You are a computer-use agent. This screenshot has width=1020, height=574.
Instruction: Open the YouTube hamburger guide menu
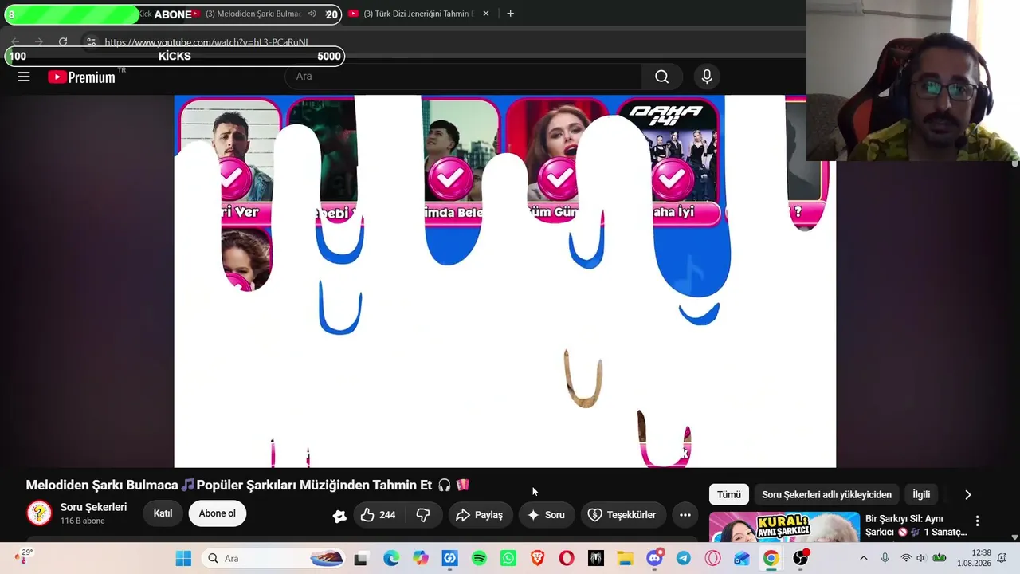point(24,77)
